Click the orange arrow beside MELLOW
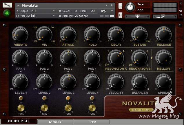 pyautogui.click(x=152, y=58)
